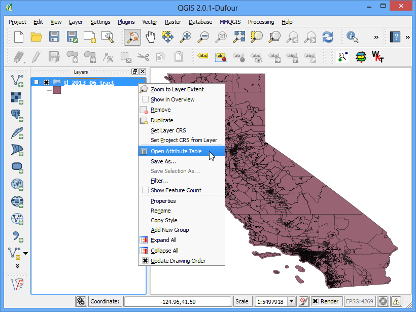Click the Zoom Next icon
The width and height of the screenshot is (416, 312).
click(310, 37)
